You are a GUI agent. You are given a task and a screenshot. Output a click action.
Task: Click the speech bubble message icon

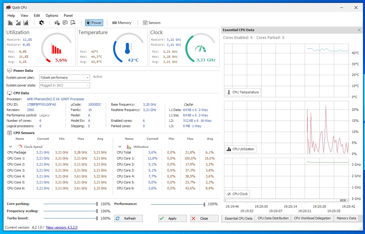pyautogui.click(x=65, y=23)
